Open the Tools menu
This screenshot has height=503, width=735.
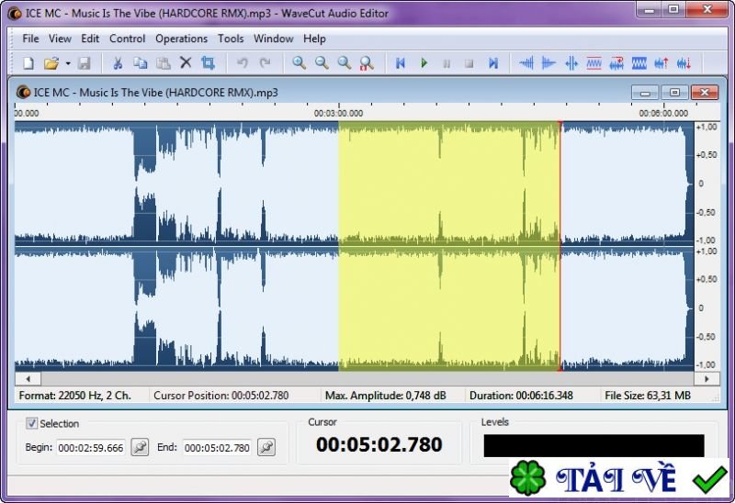pos(231,39)
